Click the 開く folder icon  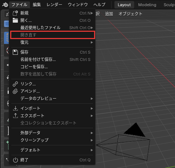(15, 20)
